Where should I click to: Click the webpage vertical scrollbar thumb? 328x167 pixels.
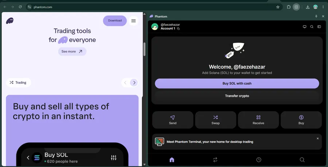(x=144, y=49)
